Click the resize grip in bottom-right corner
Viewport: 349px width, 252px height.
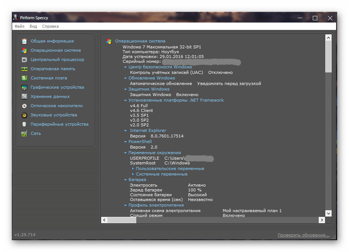click(x=334, y=238)
